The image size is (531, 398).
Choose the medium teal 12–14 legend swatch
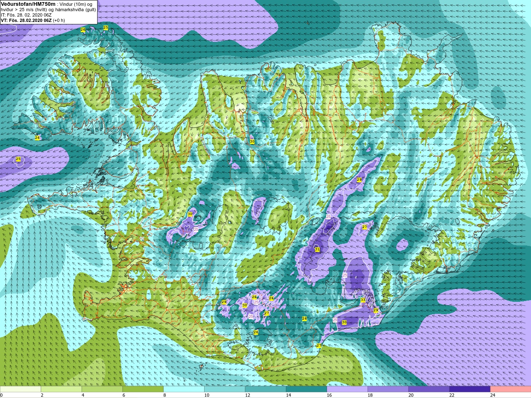pyautogui.click(x=265, y=389)
